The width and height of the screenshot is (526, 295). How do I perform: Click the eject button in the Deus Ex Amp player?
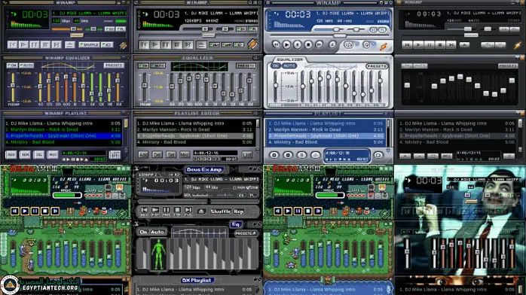click(x=201, y=211)
